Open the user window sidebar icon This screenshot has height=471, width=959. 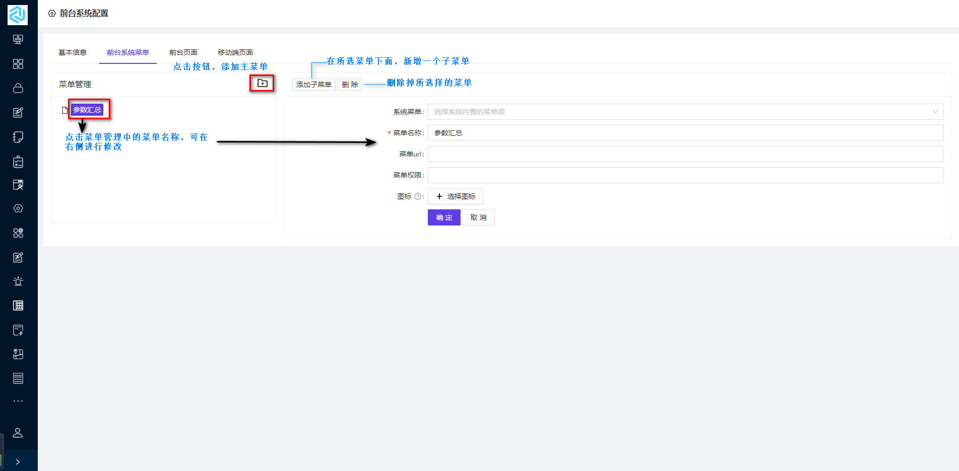click(x=18, y=185)
